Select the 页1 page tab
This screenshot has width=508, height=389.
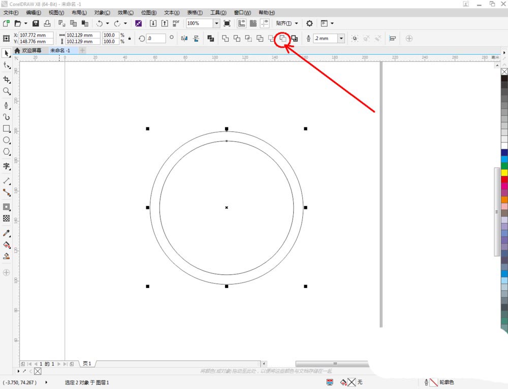click(87, 364)
